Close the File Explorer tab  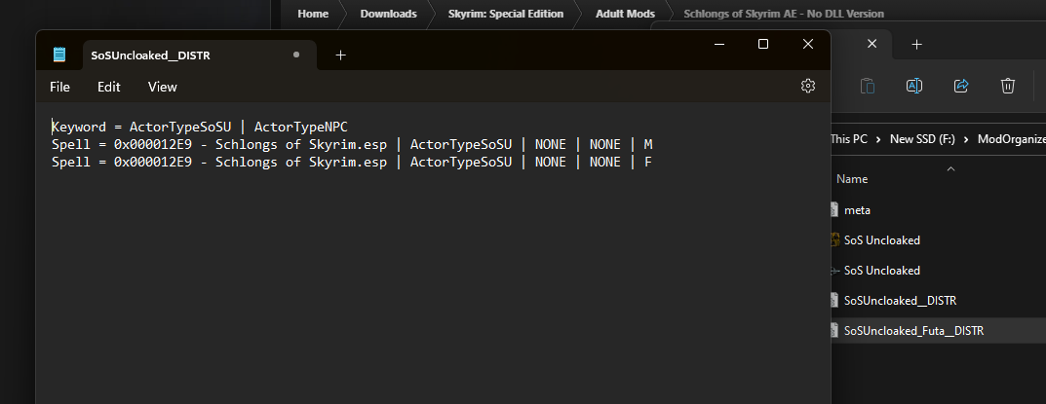coord(872,44)
